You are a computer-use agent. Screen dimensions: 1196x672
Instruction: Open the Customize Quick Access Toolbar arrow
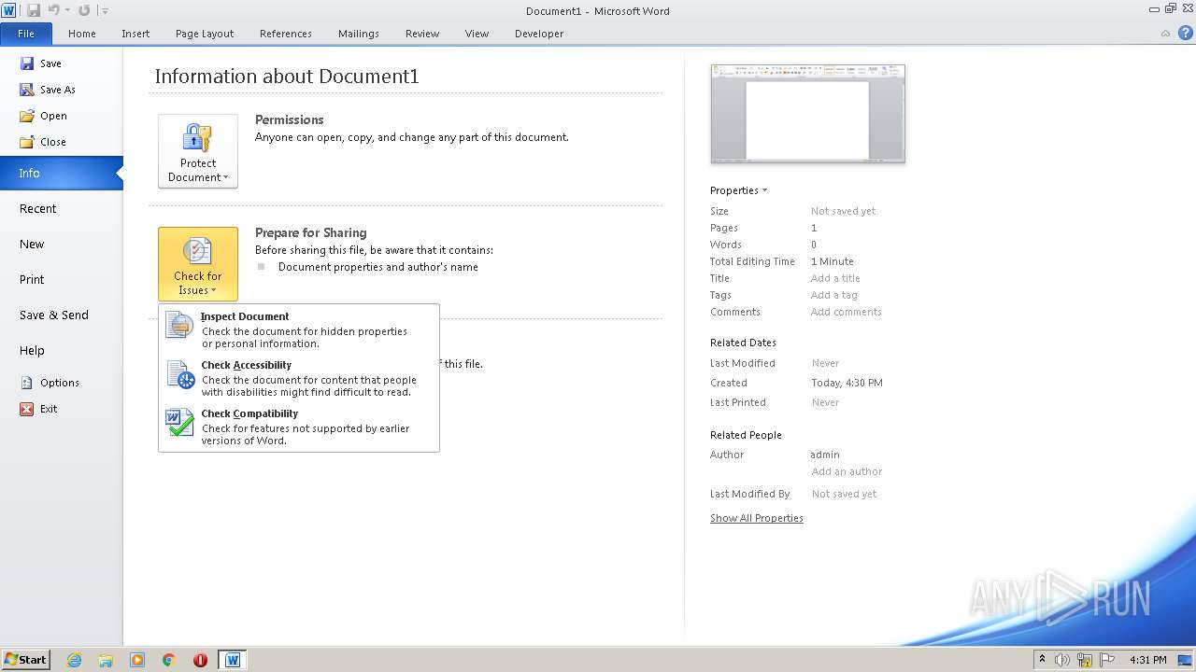(105, 11)
